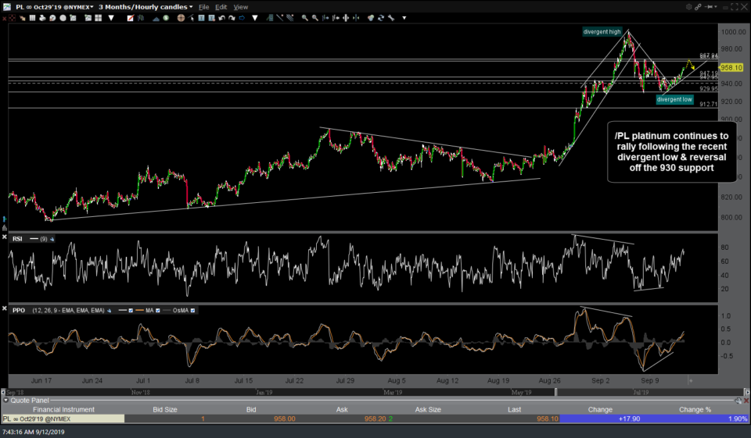
Task: Select the PL Oct29'19 @NYMEX quote row
Action: (63, 418)
